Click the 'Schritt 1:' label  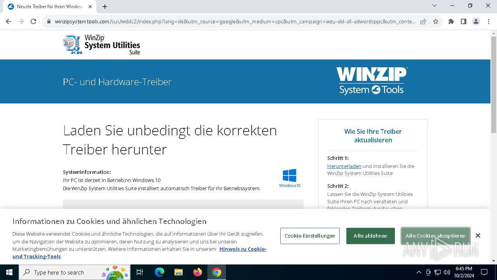tap(338, 158)
